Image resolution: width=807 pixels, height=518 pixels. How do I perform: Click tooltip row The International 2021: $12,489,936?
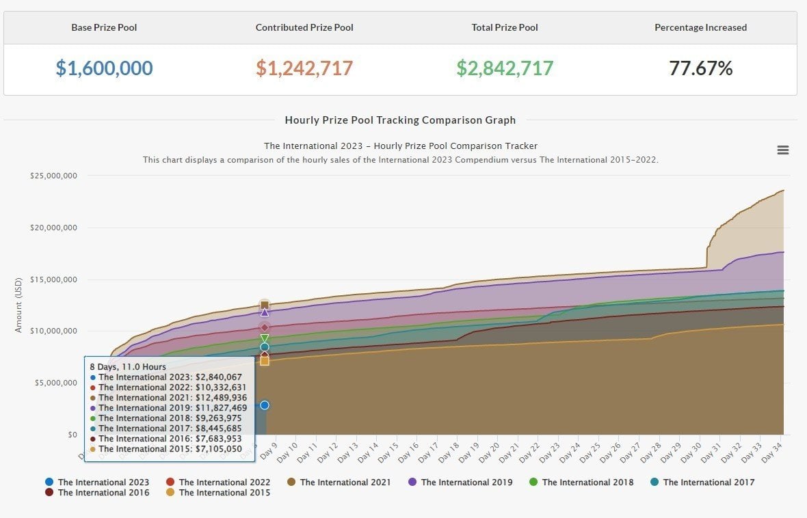click(168, 398)
